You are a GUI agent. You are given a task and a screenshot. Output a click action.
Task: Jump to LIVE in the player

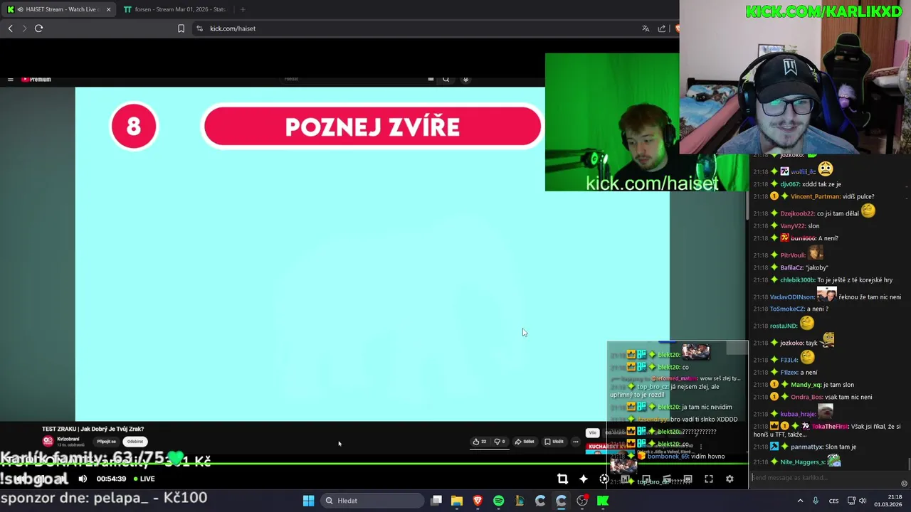[144, 479]
